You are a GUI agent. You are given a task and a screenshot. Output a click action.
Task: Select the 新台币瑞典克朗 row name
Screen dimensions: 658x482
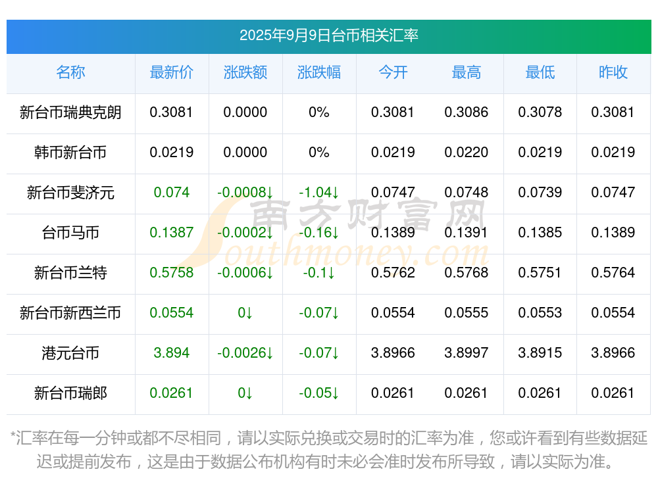(70, 112)
